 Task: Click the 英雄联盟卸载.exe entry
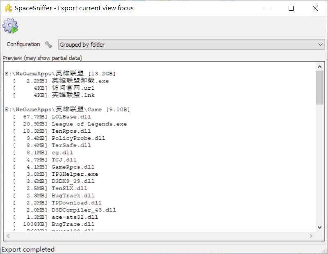(x=80, y=81)
